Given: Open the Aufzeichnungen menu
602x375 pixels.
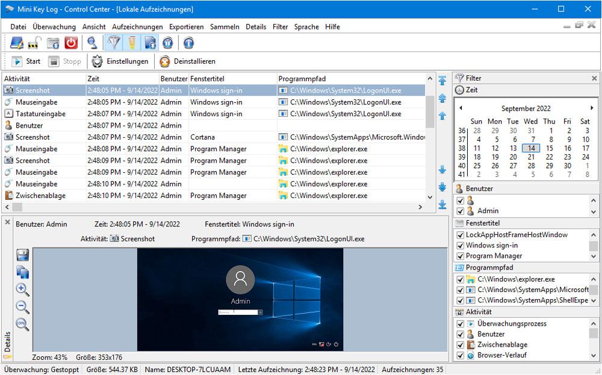Looking at the screenshot, I should click(x=137, y=27).
